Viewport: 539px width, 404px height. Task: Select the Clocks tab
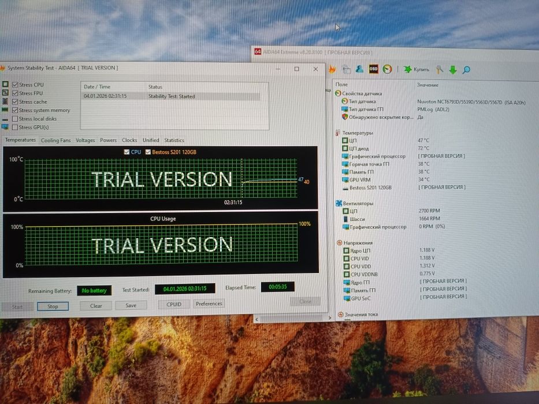tap(129, 140)
